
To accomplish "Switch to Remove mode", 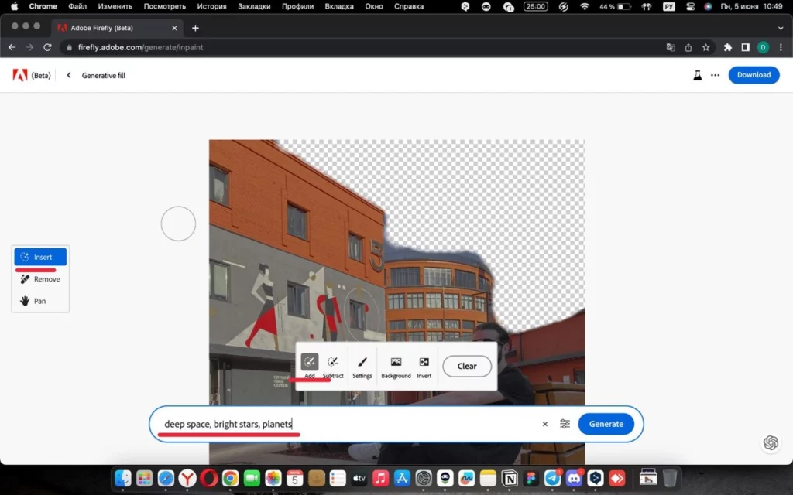I will (39, 278).
